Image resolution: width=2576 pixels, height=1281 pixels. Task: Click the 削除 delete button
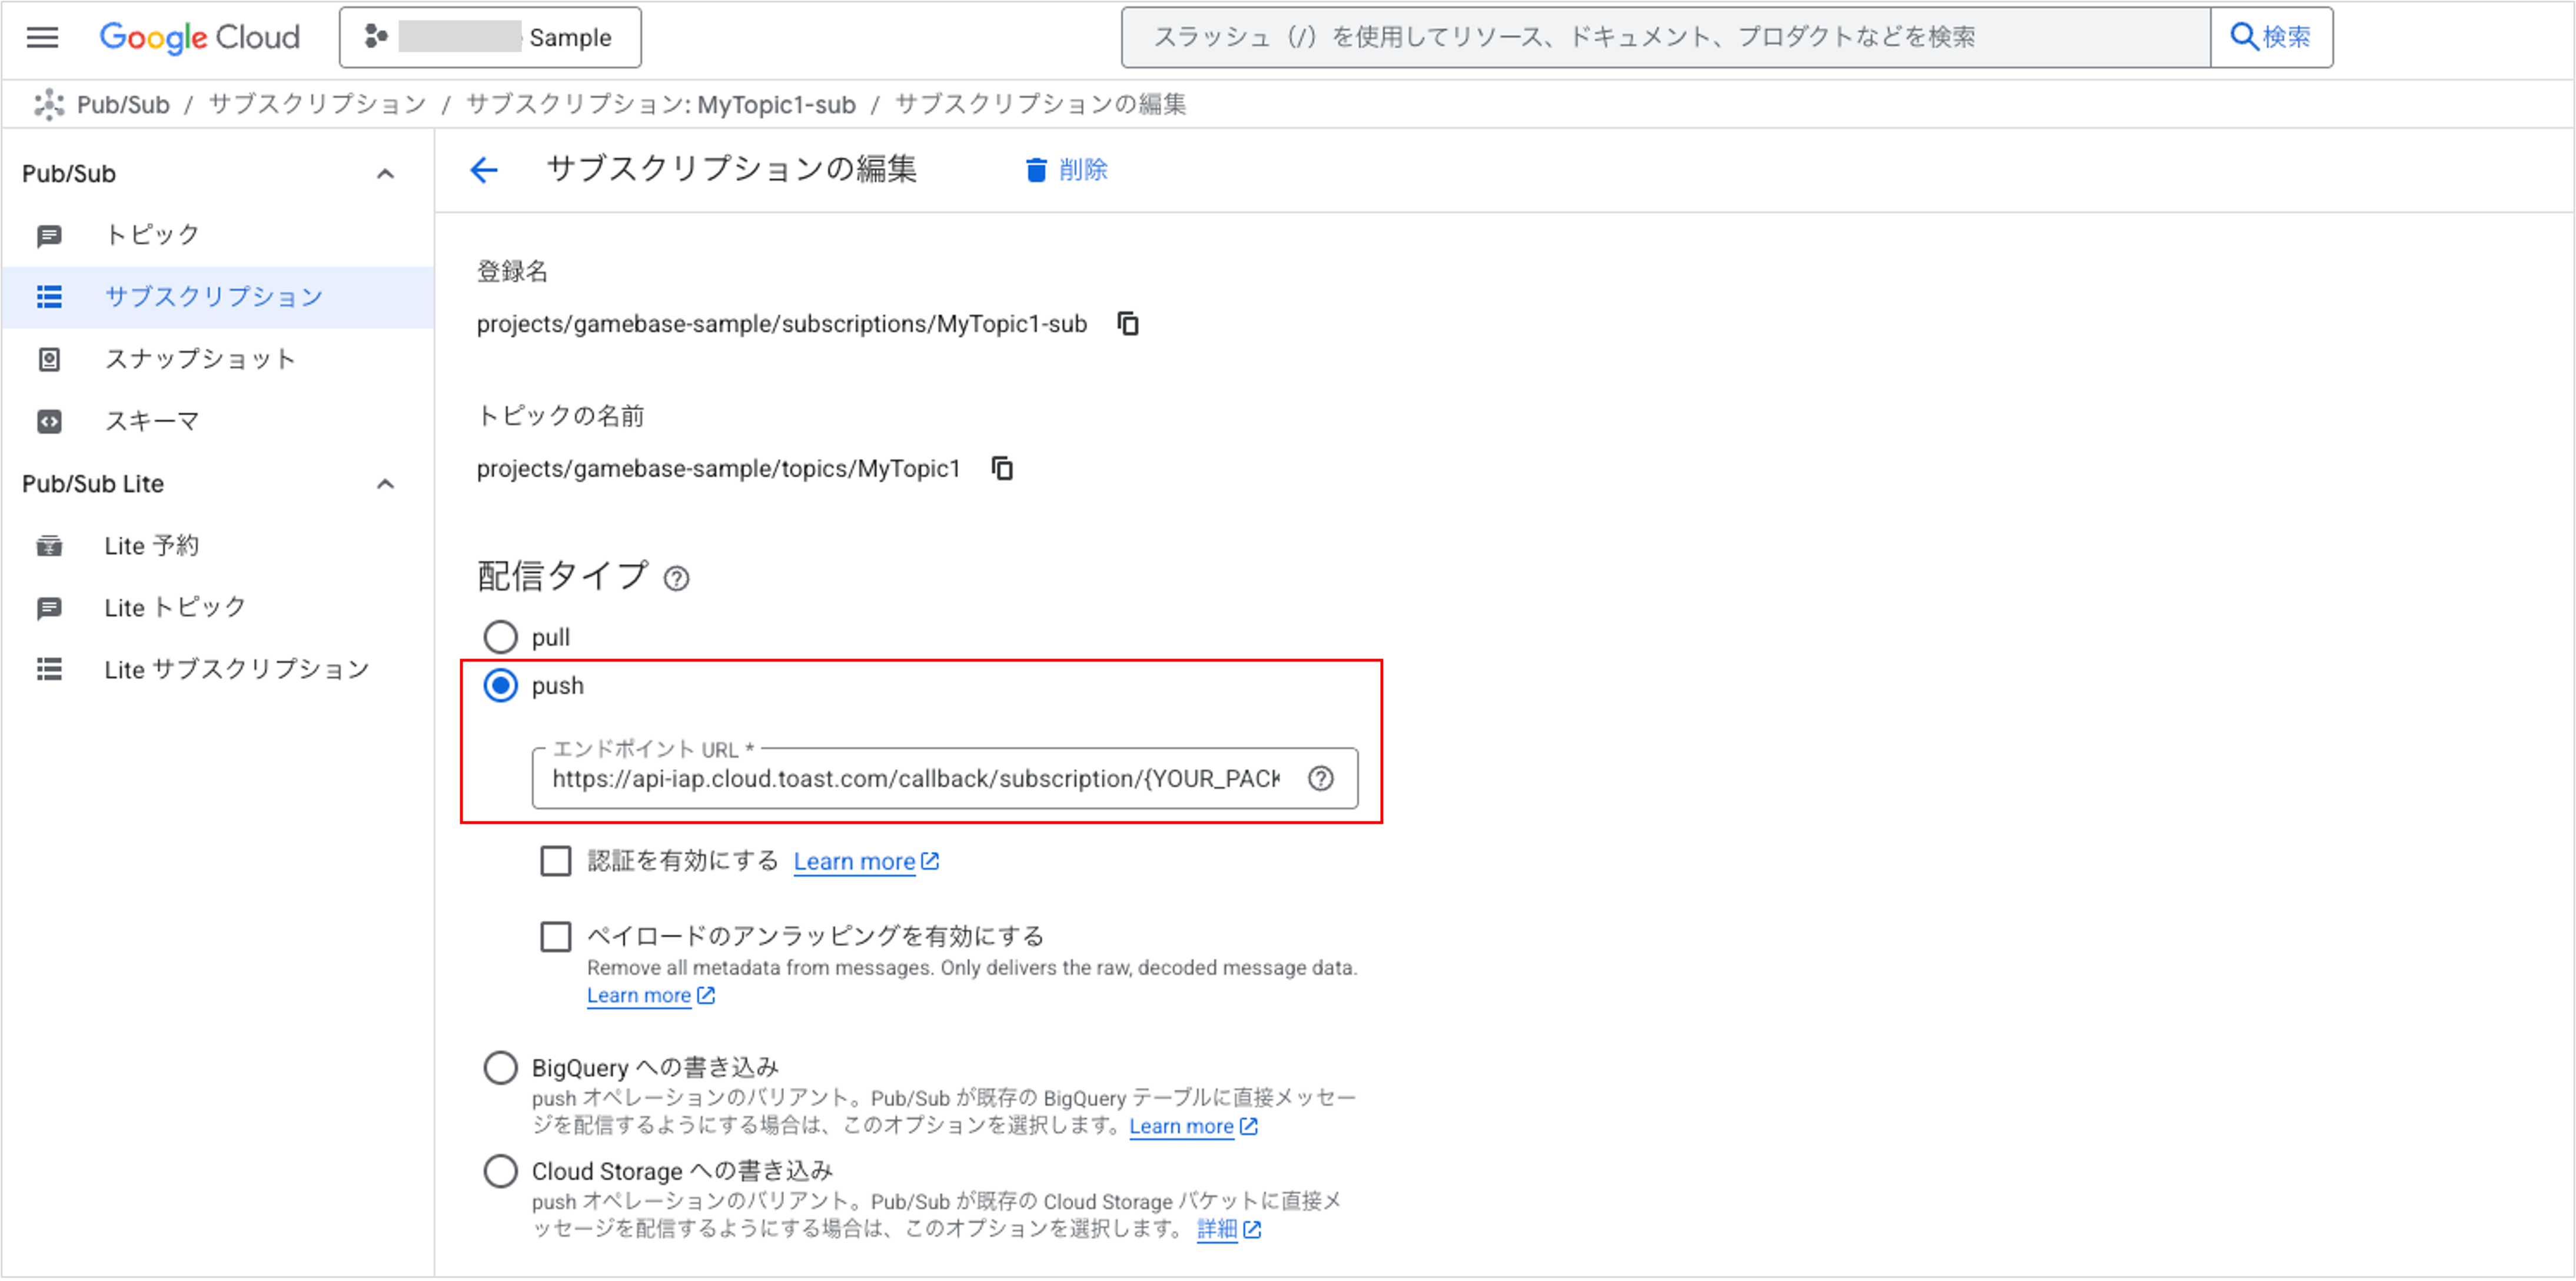pos(1066,170)
